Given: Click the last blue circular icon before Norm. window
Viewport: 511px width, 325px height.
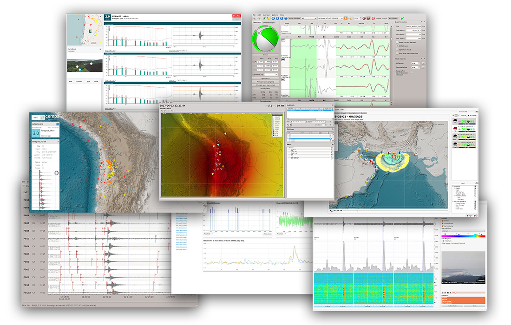Looking at the screenshot, I should (x=286, y=18).
